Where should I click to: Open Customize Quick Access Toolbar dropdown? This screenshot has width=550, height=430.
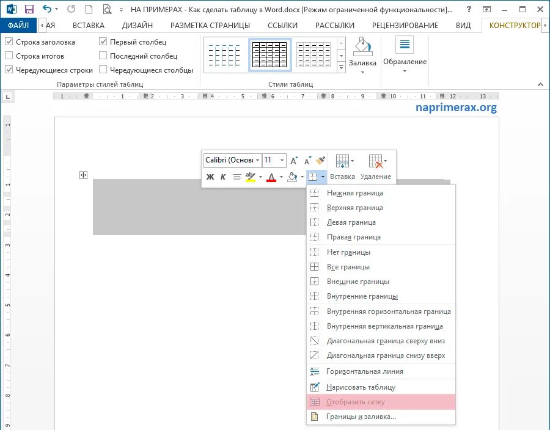(122, 10)
